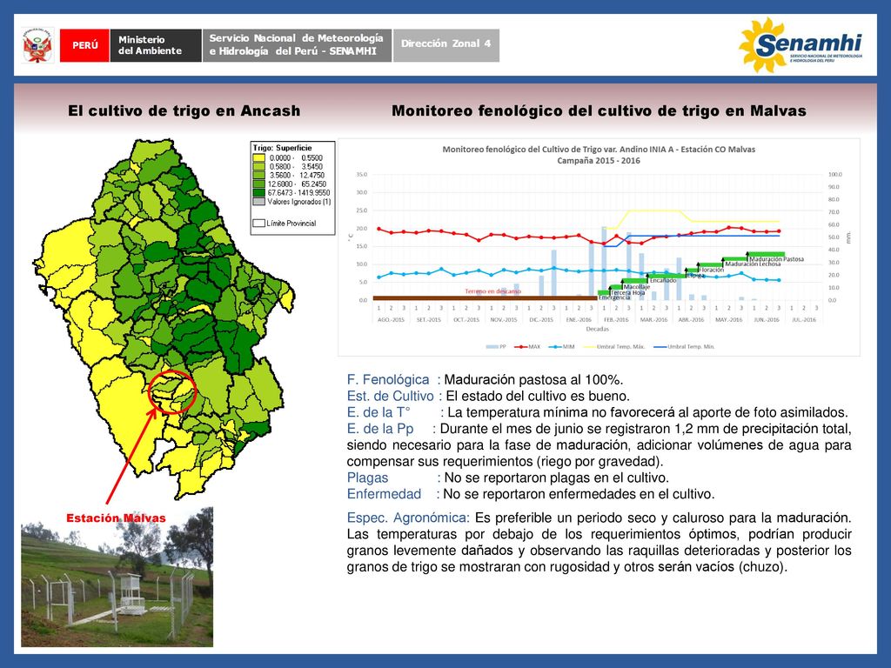The height and width of the screenshot is (668, 891).
Task: Click the blue 'E. de la Pp' label
Action: tap(380, 429)
